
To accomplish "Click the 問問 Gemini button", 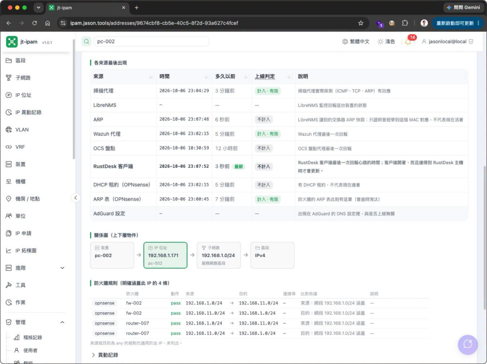I will (463, 8).
